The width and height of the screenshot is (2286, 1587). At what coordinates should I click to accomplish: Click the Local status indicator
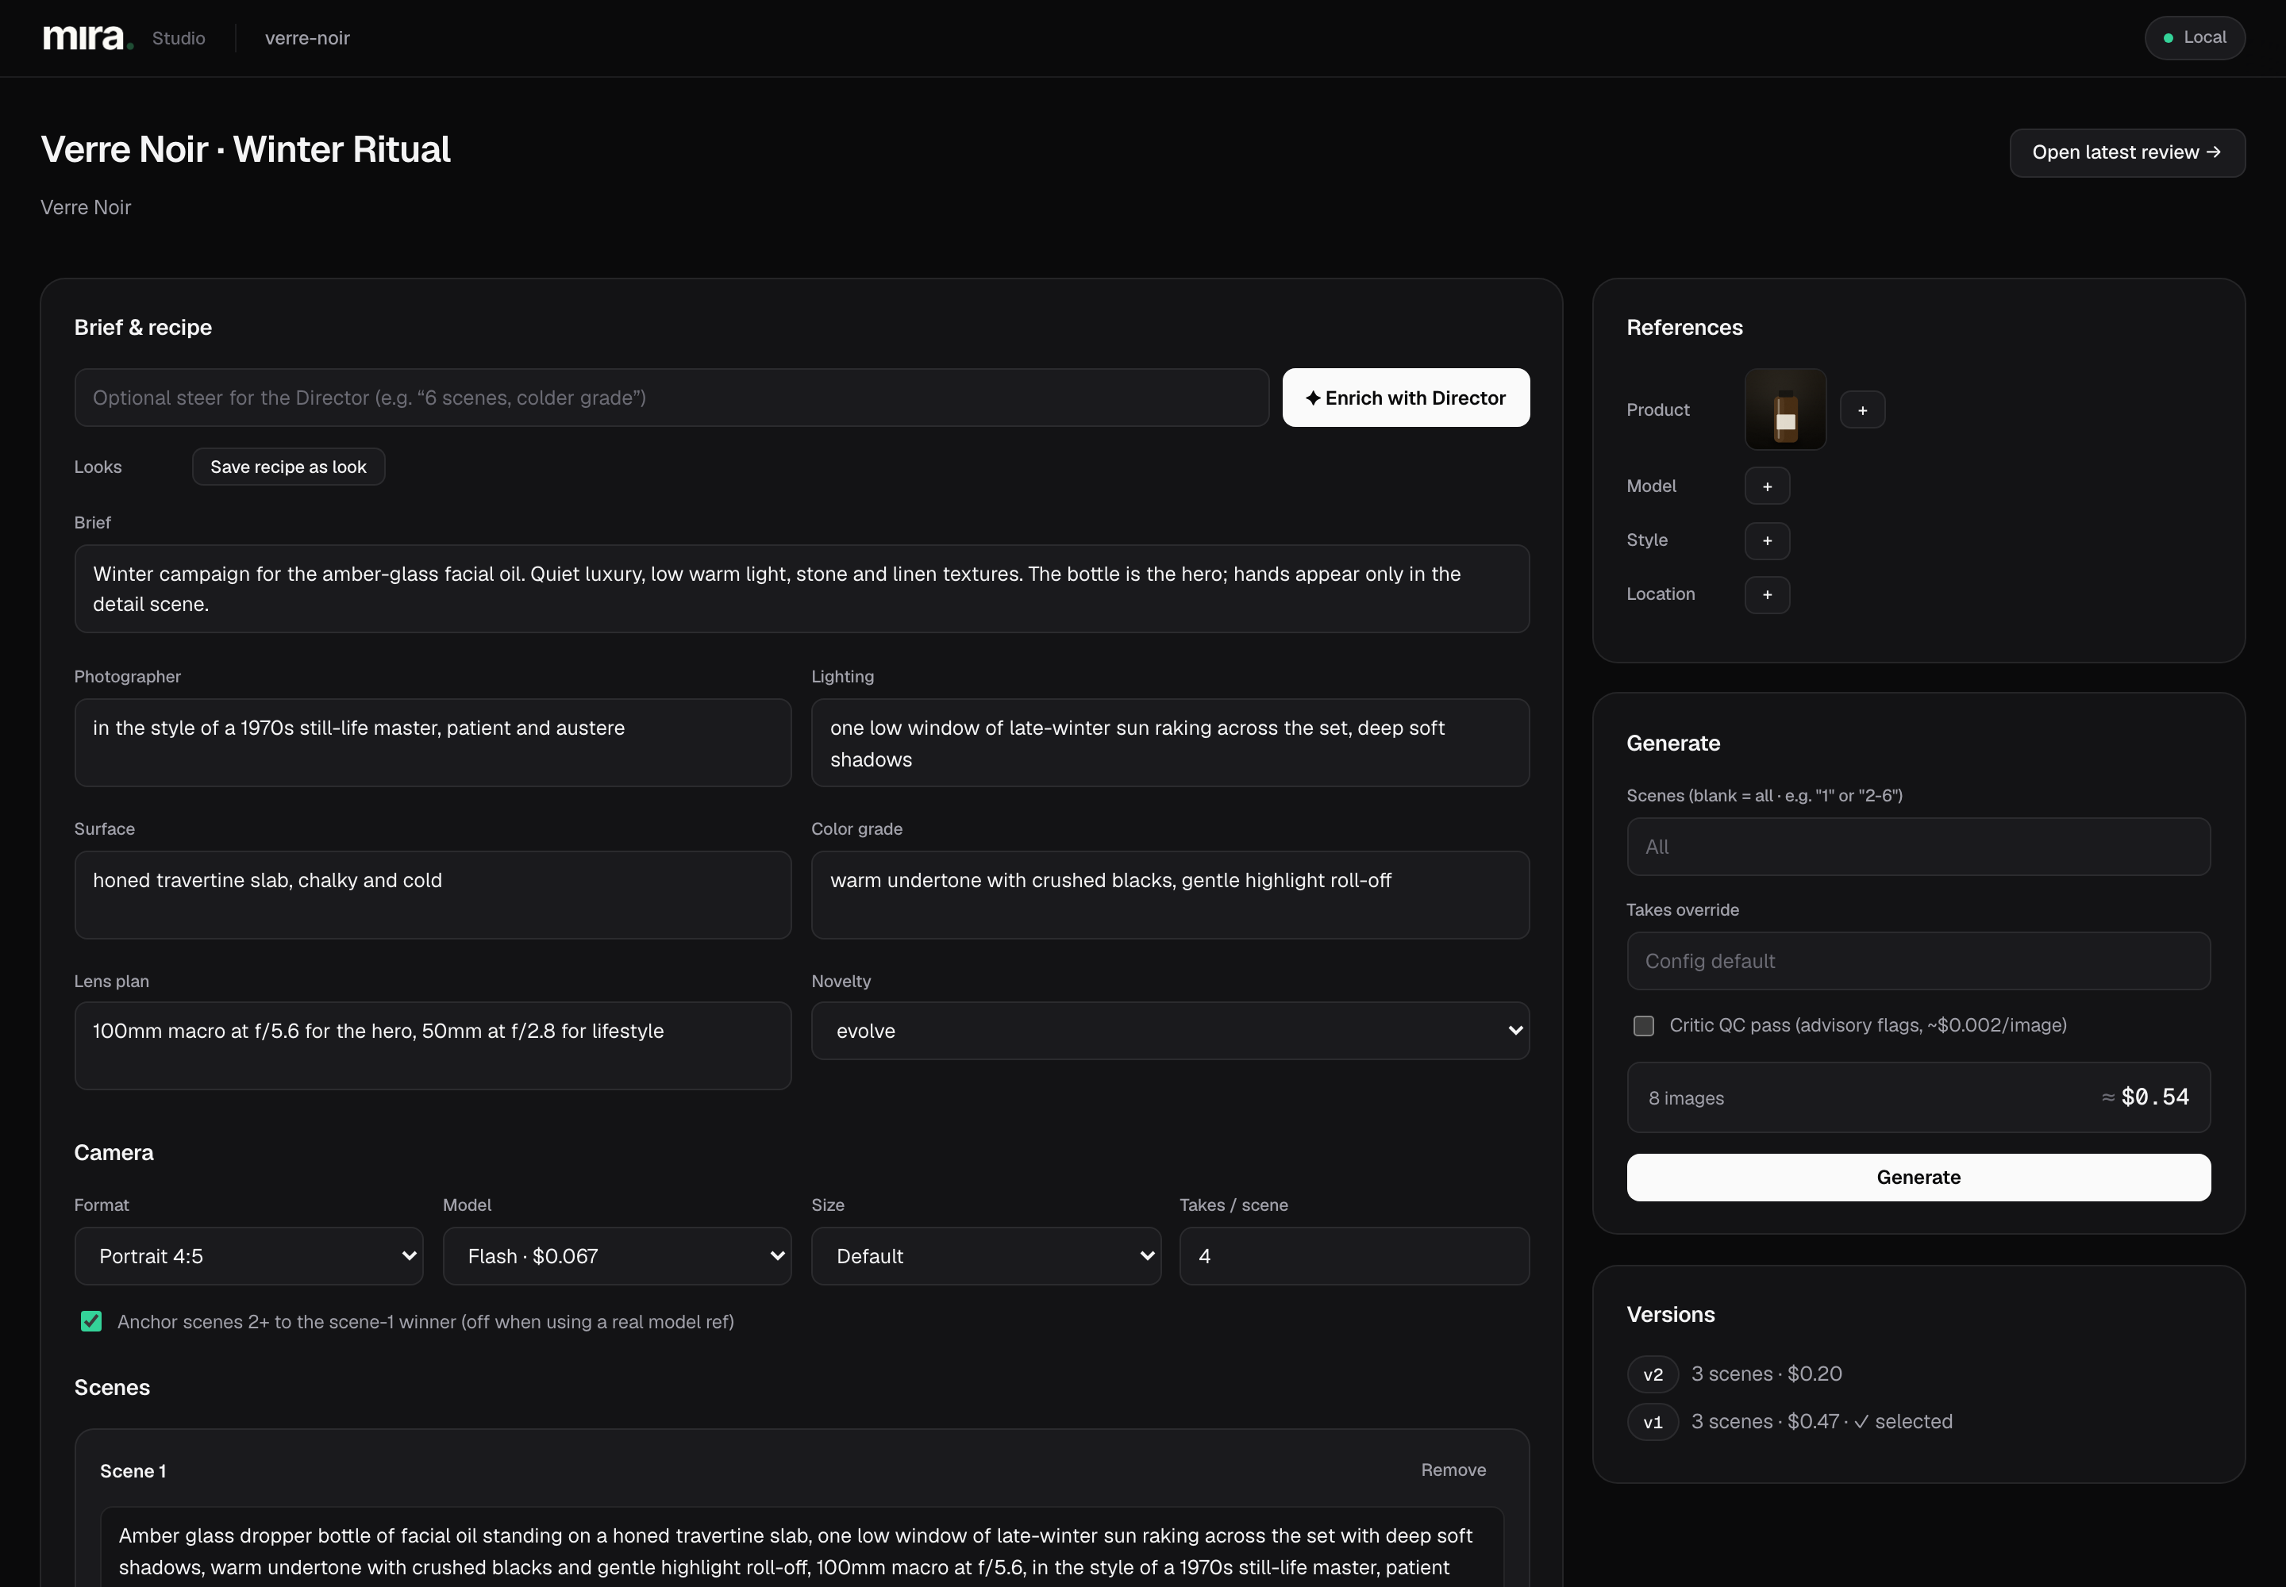click(x=2195, y=38)
